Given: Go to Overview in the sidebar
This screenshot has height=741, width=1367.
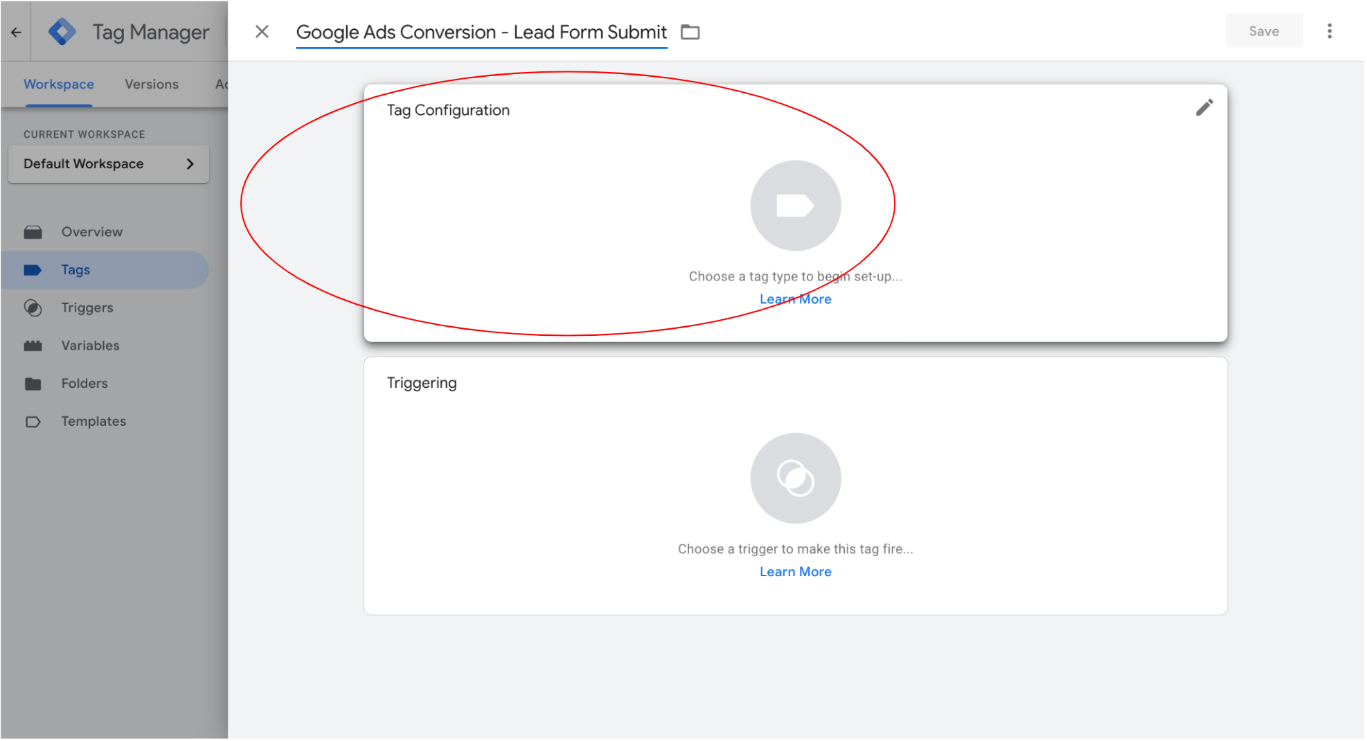Looking at the screenshot, I should point(91,232).
